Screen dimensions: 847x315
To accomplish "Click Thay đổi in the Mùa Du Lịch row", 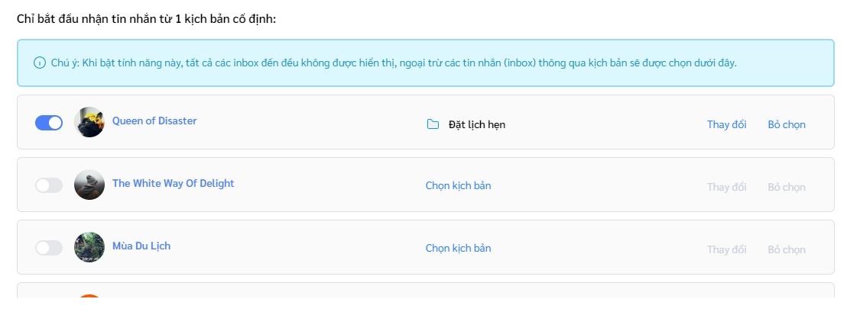I will point(726,249).
